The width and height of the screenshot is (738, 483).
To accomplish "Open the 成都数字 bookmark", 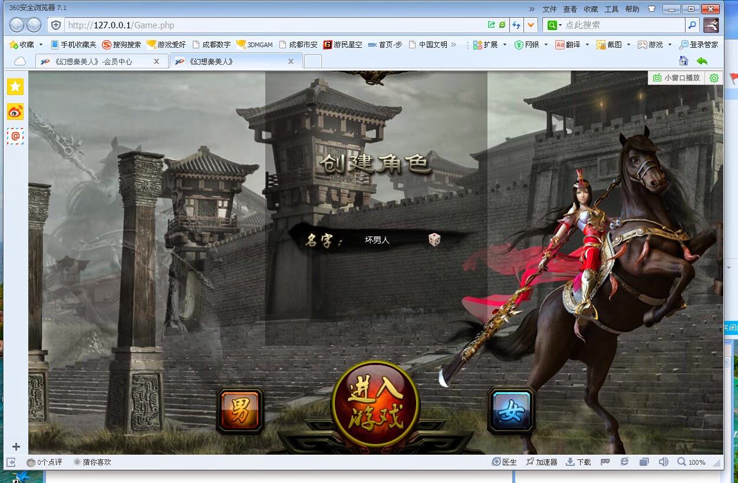I will [x=211, y=44].
